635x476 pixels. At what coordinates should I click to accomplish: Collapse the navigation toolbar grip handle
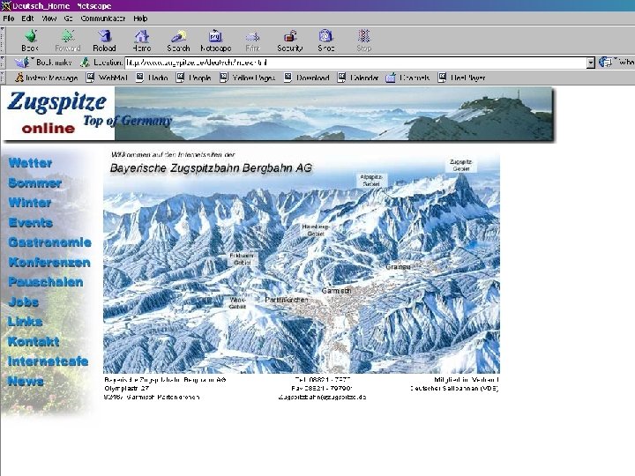[x=3, y=41]
